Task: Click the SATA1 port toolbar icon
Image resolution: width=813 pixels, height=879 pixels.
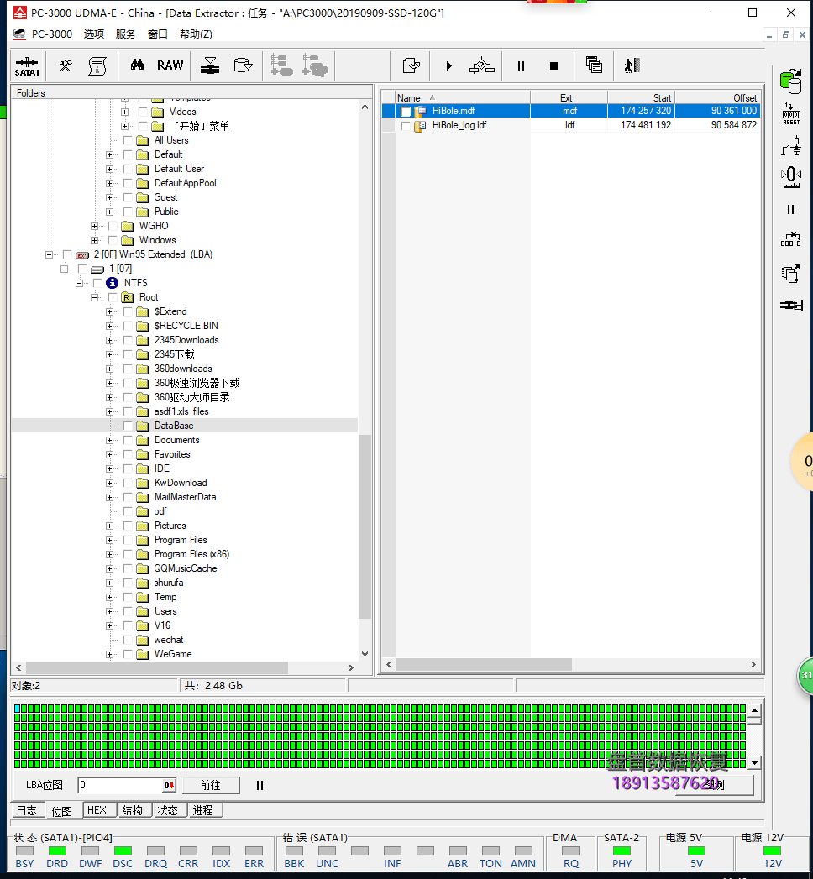Action: [x=27, y=66]
